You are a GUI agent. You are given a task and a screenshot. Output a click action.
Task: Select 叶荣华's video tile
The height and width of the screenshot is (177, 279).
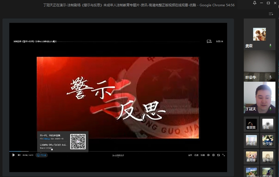[259, 66]
